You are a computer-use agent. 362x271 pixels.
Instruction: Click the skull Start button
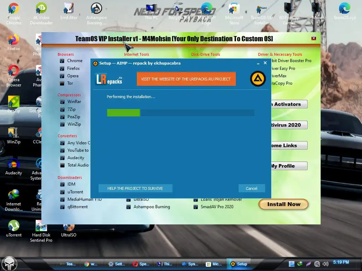click(x=9, y=263)
